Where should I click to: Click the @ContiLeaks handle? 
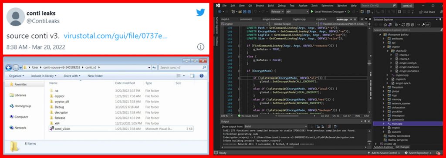click(x=43, y=21)
